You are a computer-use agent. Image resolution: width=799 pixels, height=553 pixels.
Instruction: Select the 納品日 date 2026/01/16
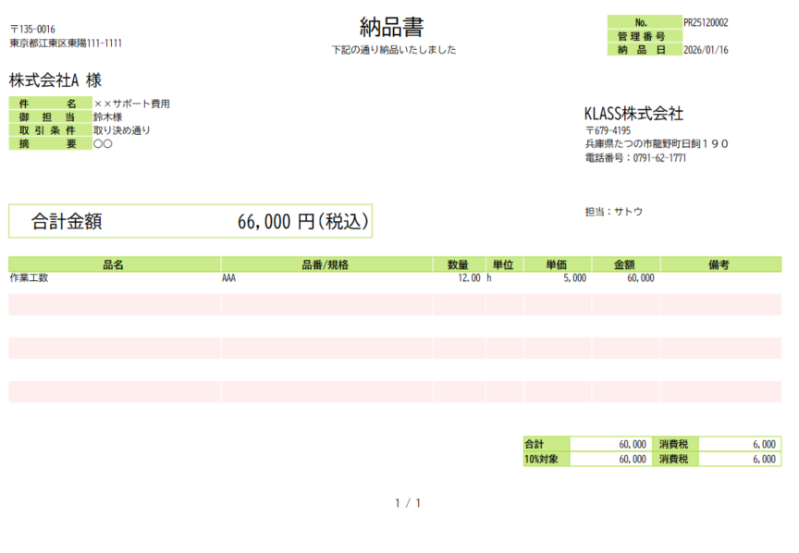(706, 50)
